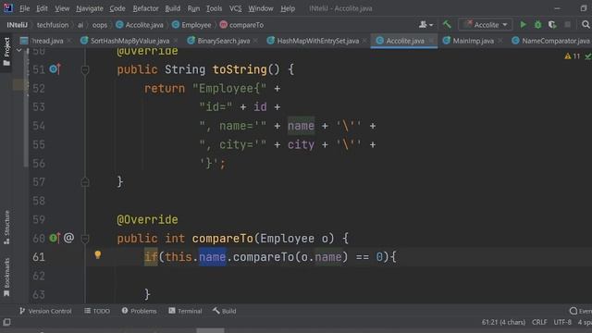Select the Accolite.java editor tab
Image resolution: width=592 pixels, height=333 pixels.
405,41
